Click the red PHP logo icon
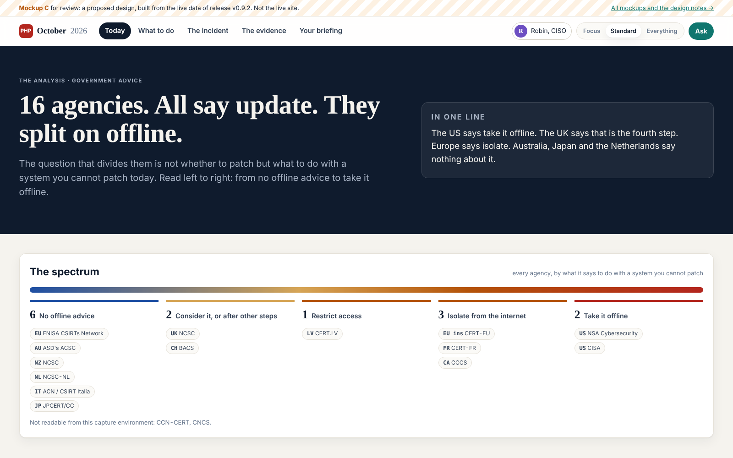 pyautogui.click(x=26, y=31)
